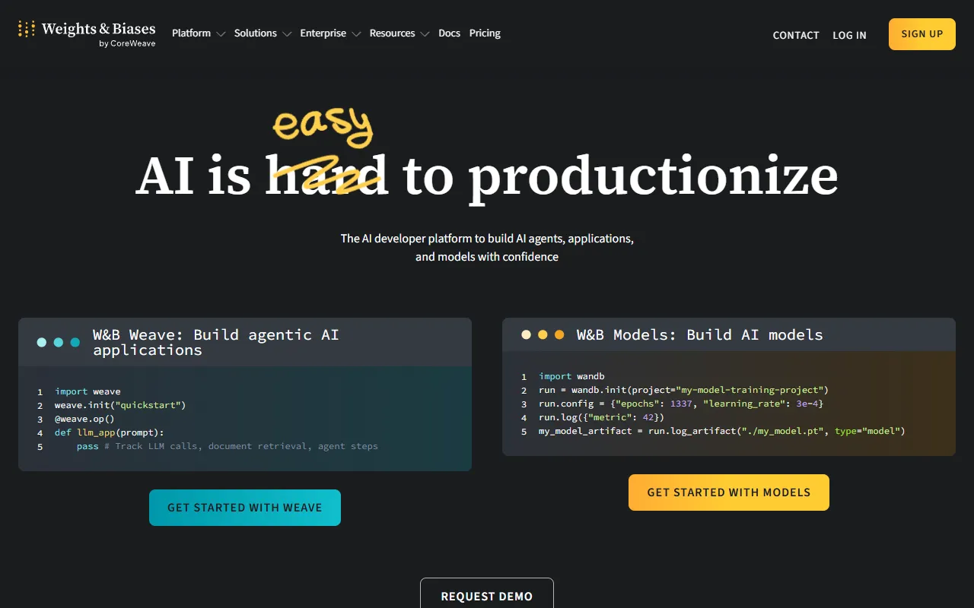Click the wandb Models code snippet
Image resolution: width=974 pixels, height=608 pixels.
tap(728, 404)
